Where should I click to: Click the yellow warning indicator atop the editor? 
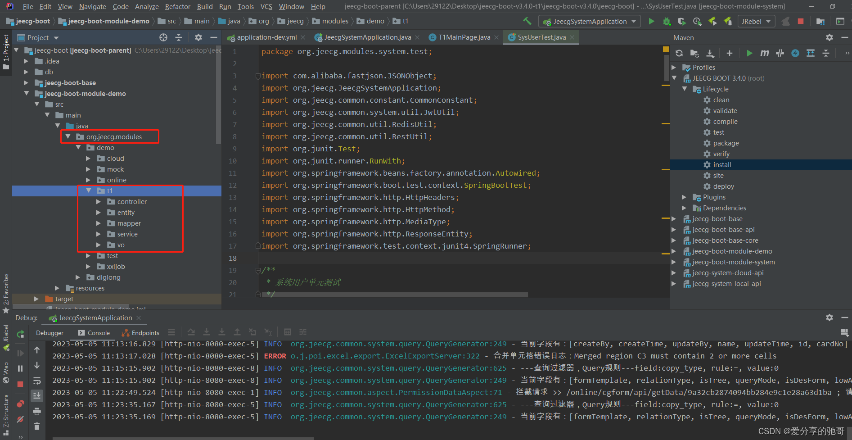click(x=666, y=50)
